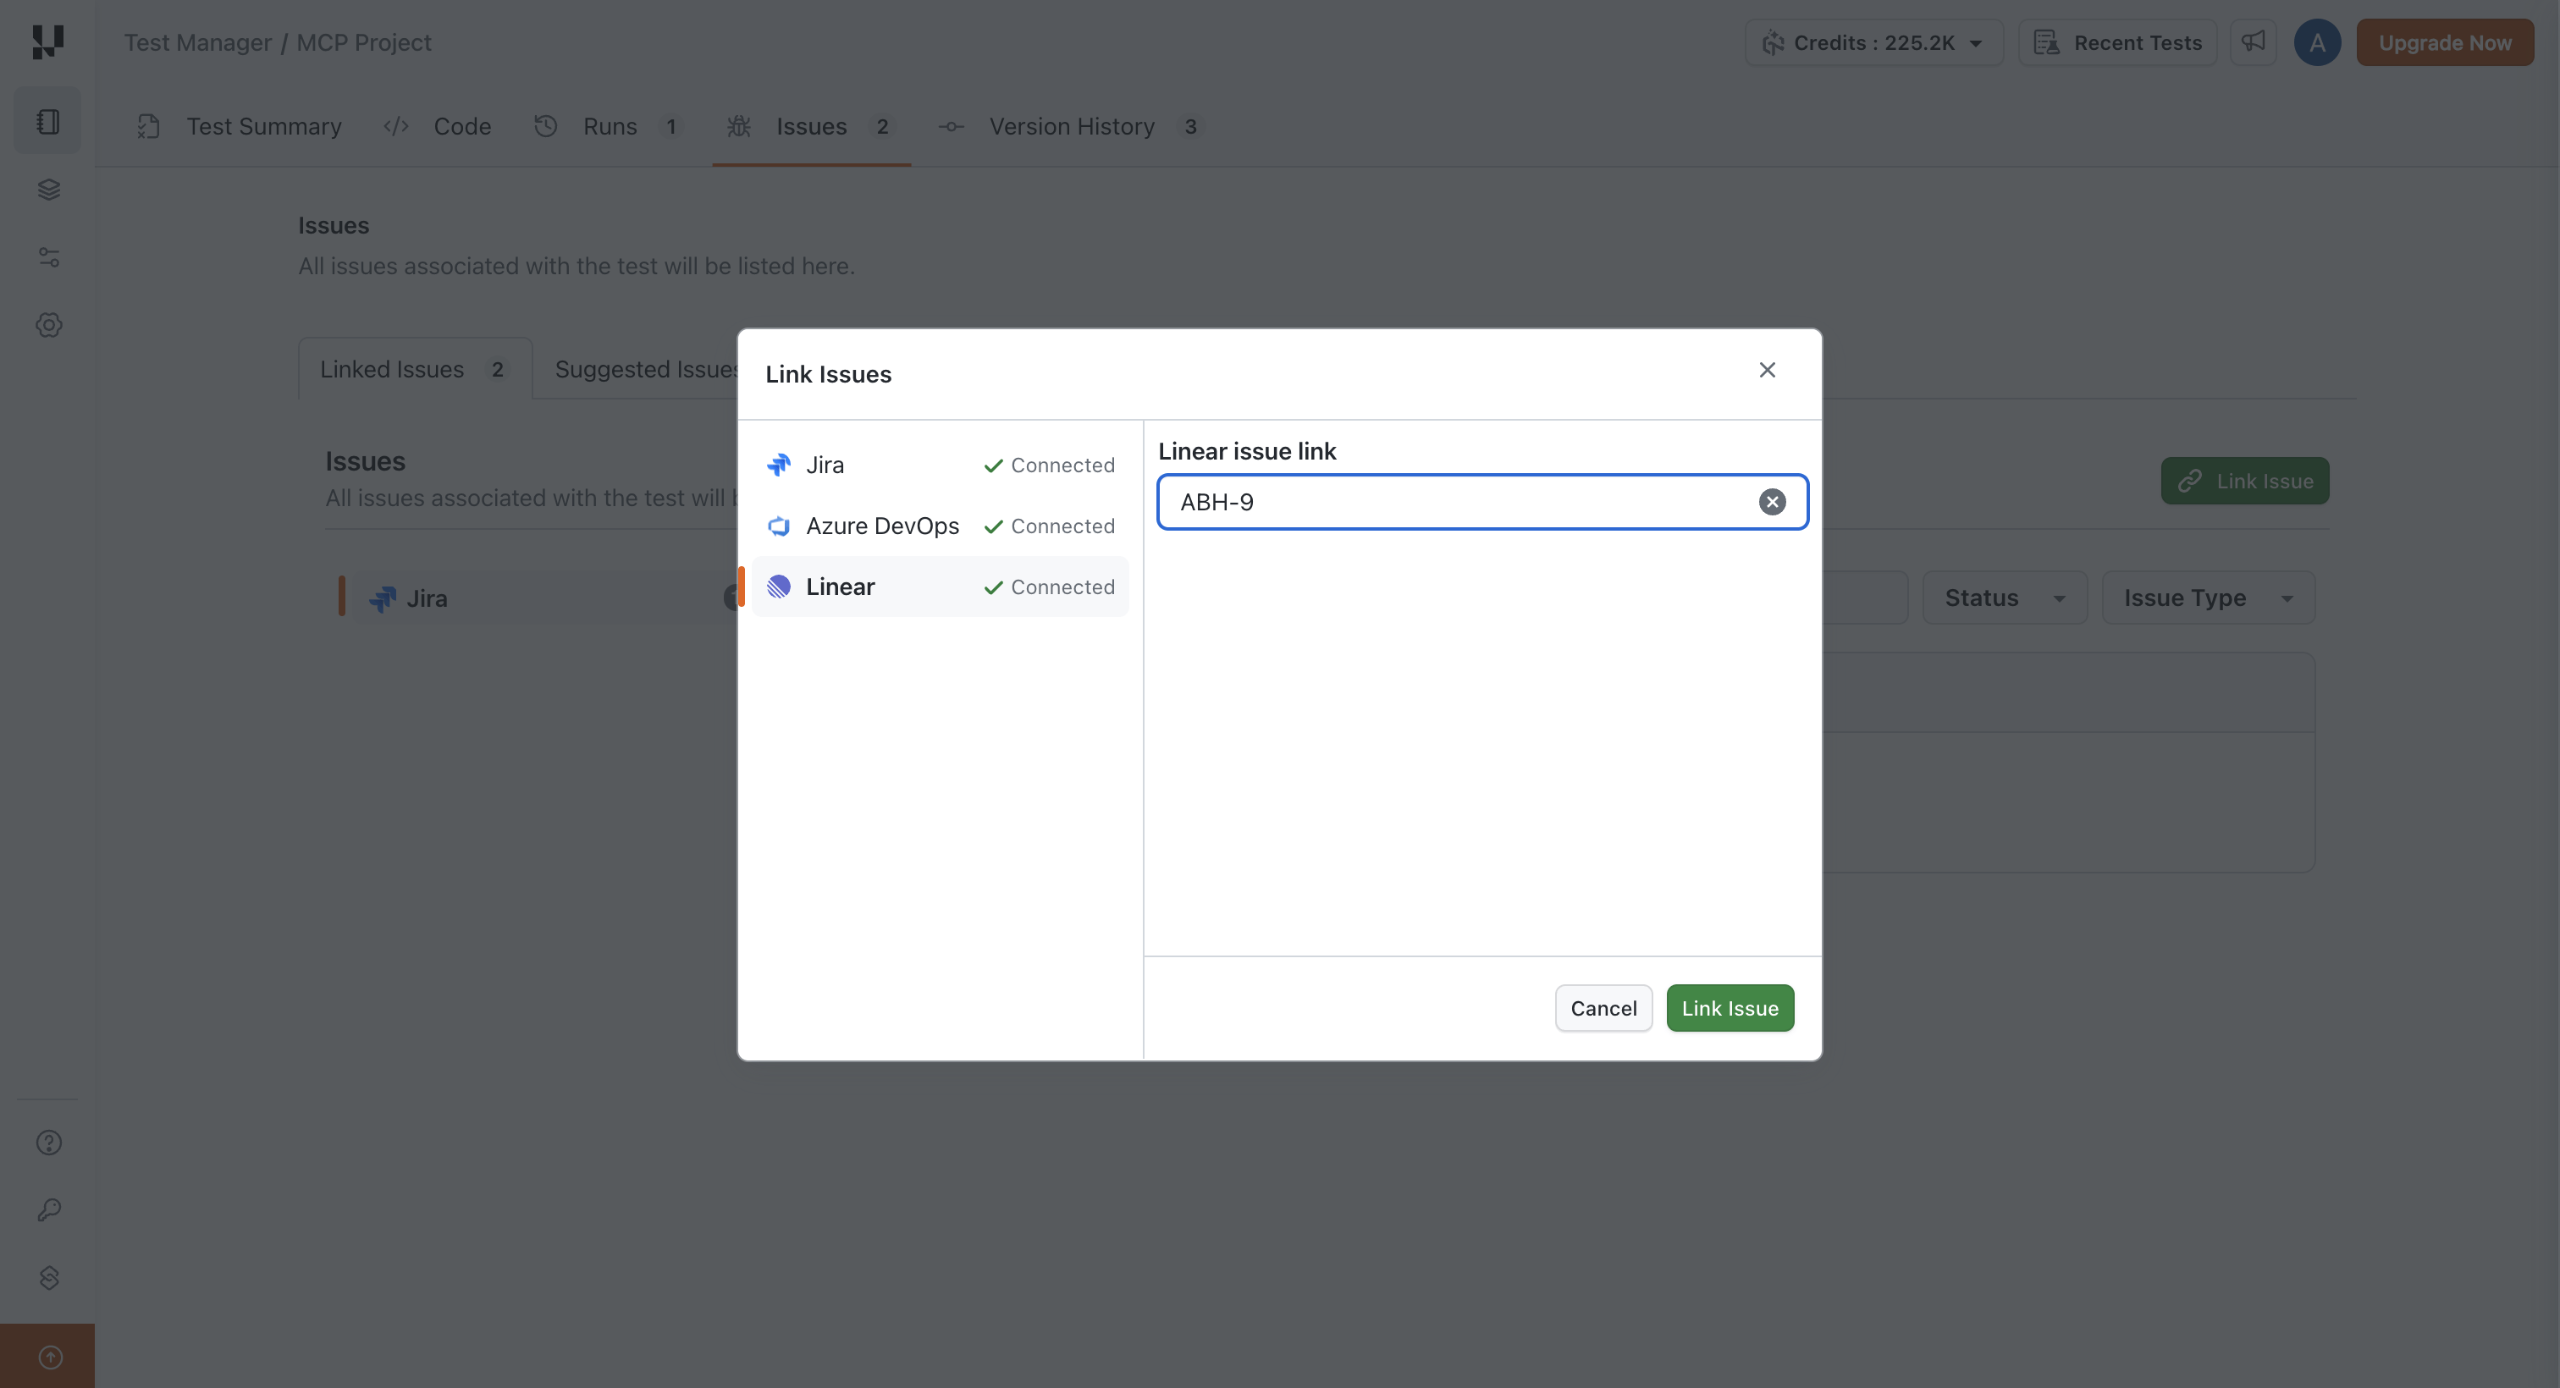The image size is (2560, 1388).
Task: Confirm with the green Link Issue dialog button
Action: point(1730,1009)
